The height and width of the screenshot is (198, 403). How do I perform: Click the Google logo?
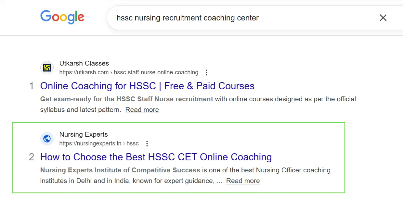tap(62, 17)
